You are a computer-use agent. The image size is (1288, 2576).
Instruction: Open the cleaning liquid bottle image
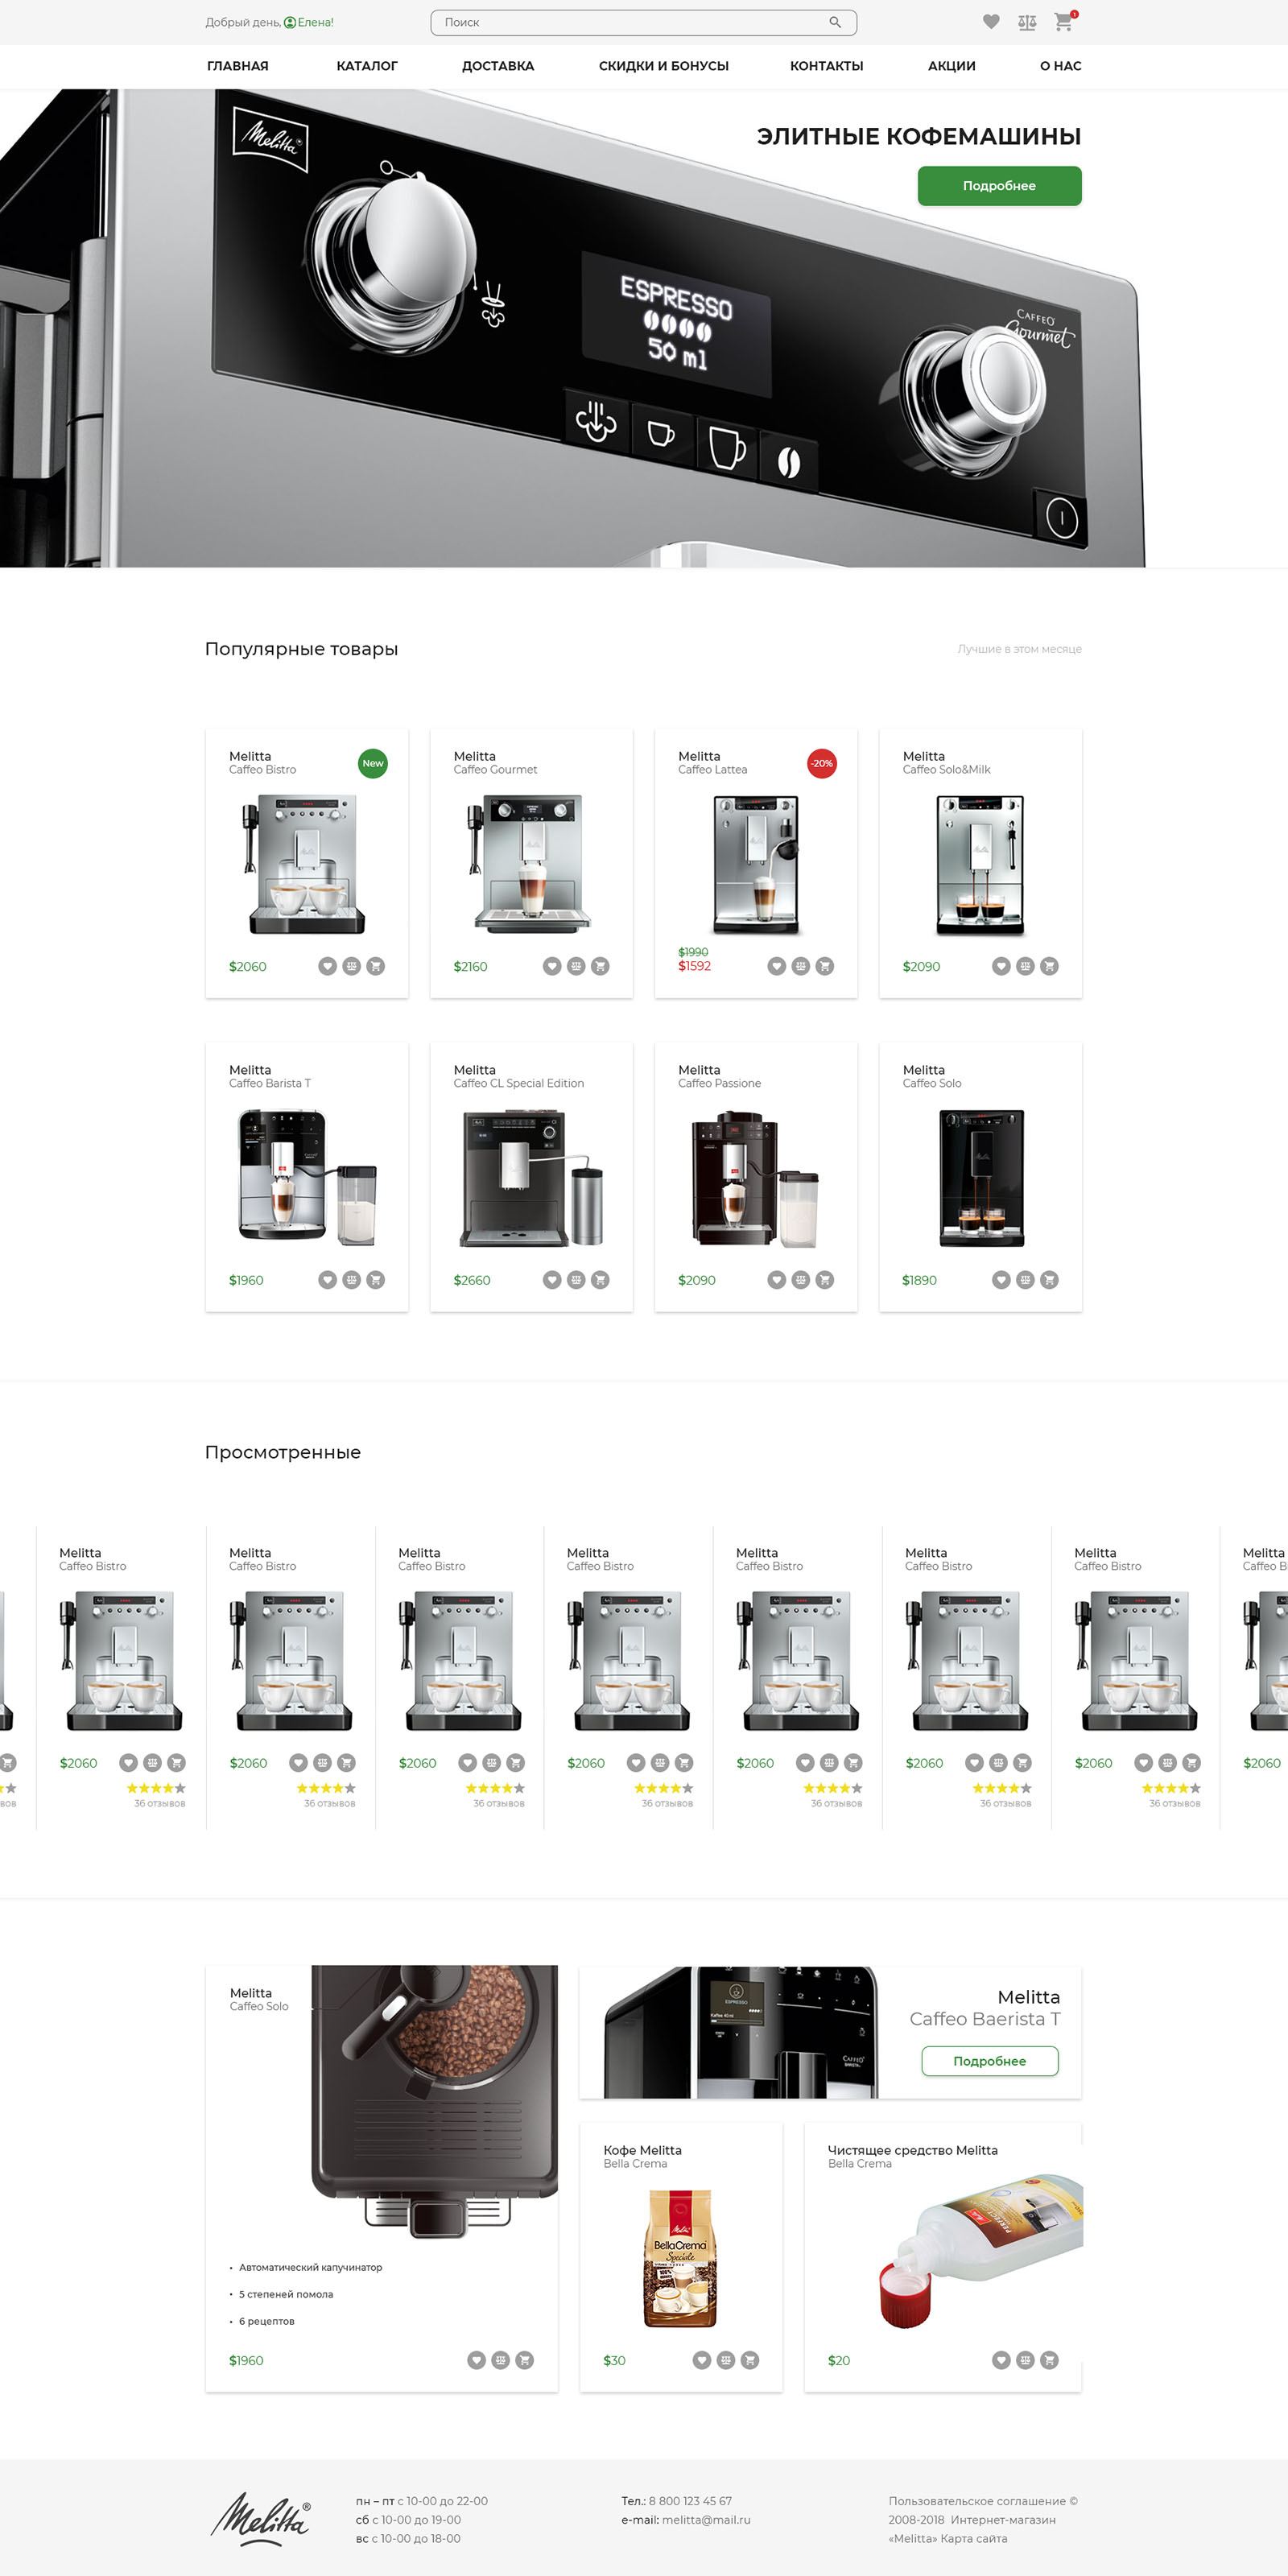pyautogui.click(x=980, y=2252)
